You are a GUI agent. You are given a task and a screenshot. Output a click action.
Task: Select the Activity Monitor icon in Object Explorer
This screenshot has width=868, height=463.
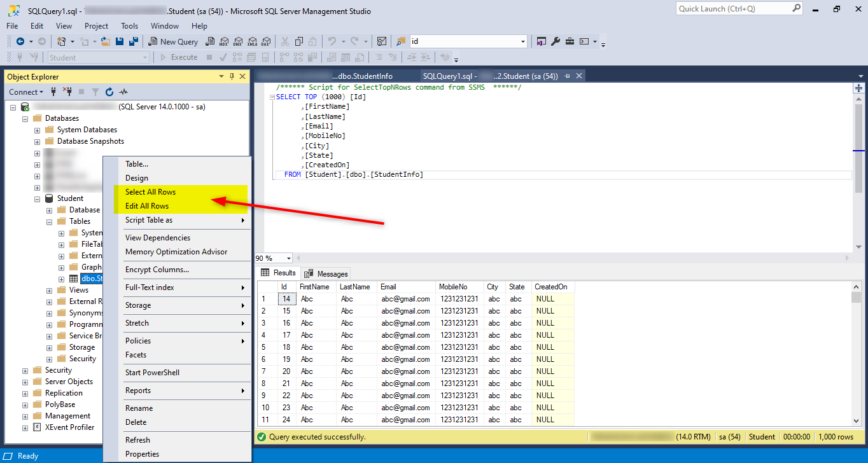[123, 92]
